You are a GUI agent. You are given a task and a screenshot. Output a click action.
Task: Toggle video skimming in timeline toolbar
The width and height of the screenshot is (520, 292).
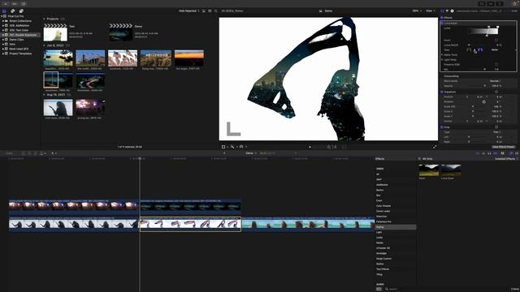click(478, 153)
